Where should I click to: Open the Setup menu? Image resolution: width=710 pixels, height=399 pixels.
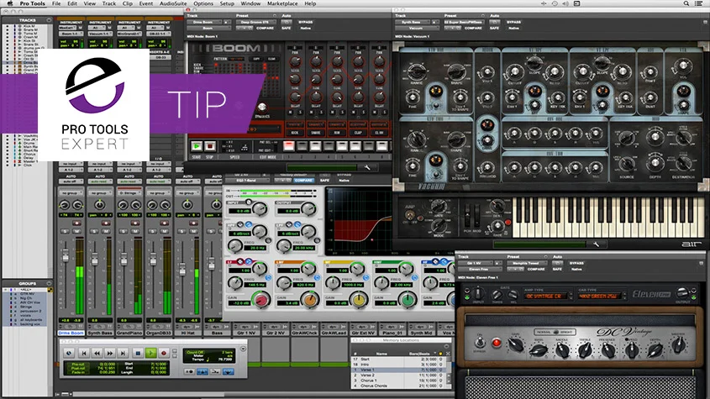[x=227, y=3]
